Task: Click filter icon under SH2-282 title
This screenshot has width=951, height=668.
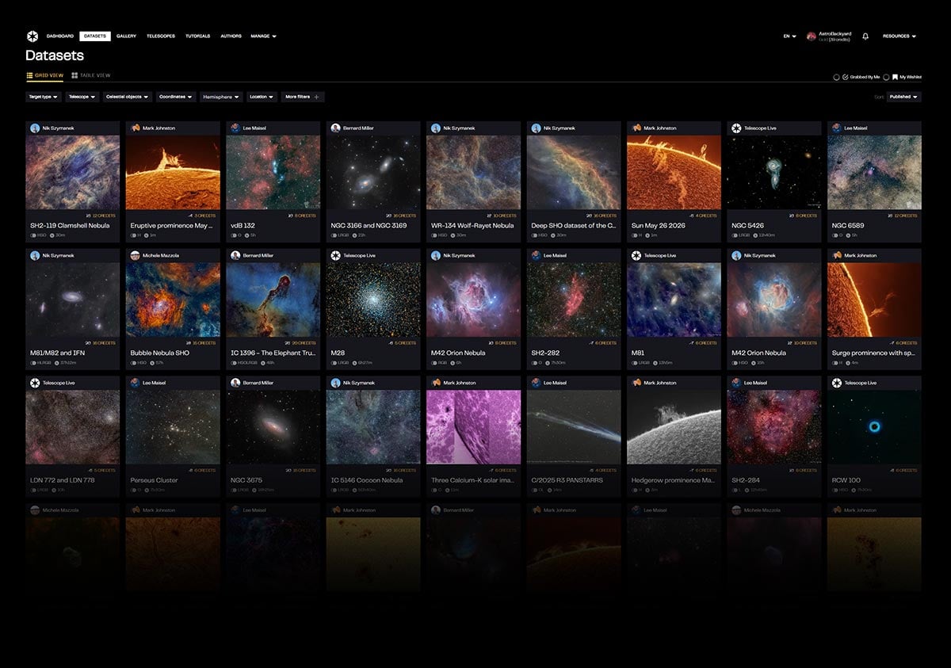Action: pyautogui.click(x=535, y=363)
